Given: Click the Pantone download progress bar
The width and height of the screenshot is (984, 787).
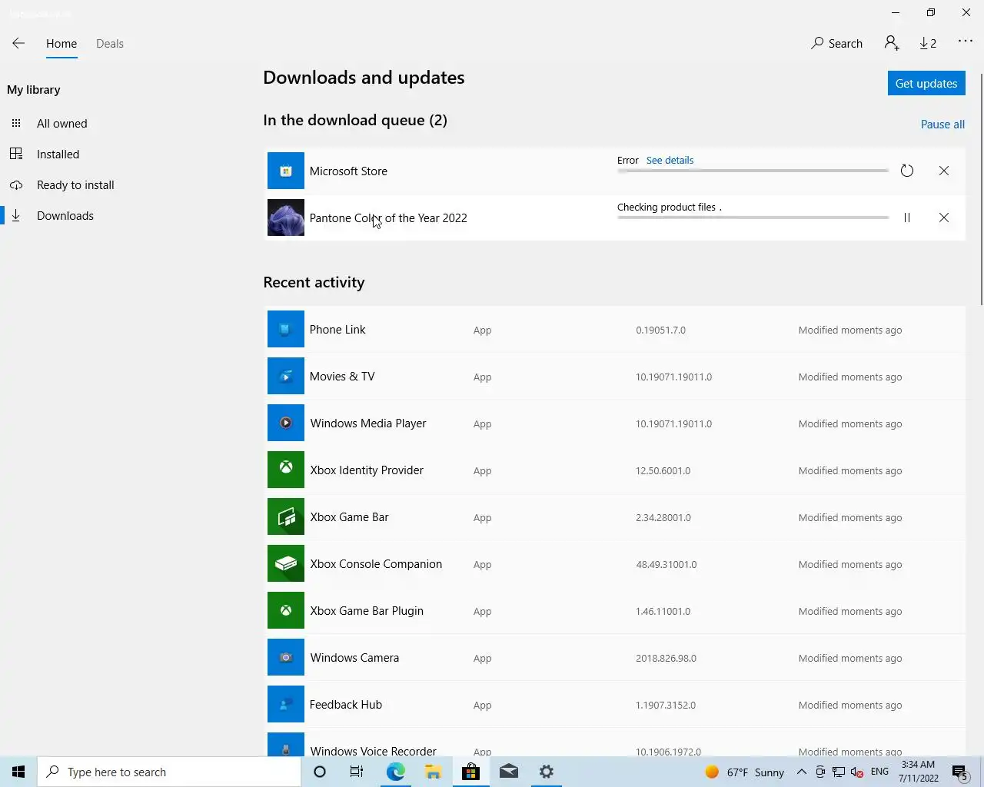Looking at the screenshot, I should [x=753, y=218].
